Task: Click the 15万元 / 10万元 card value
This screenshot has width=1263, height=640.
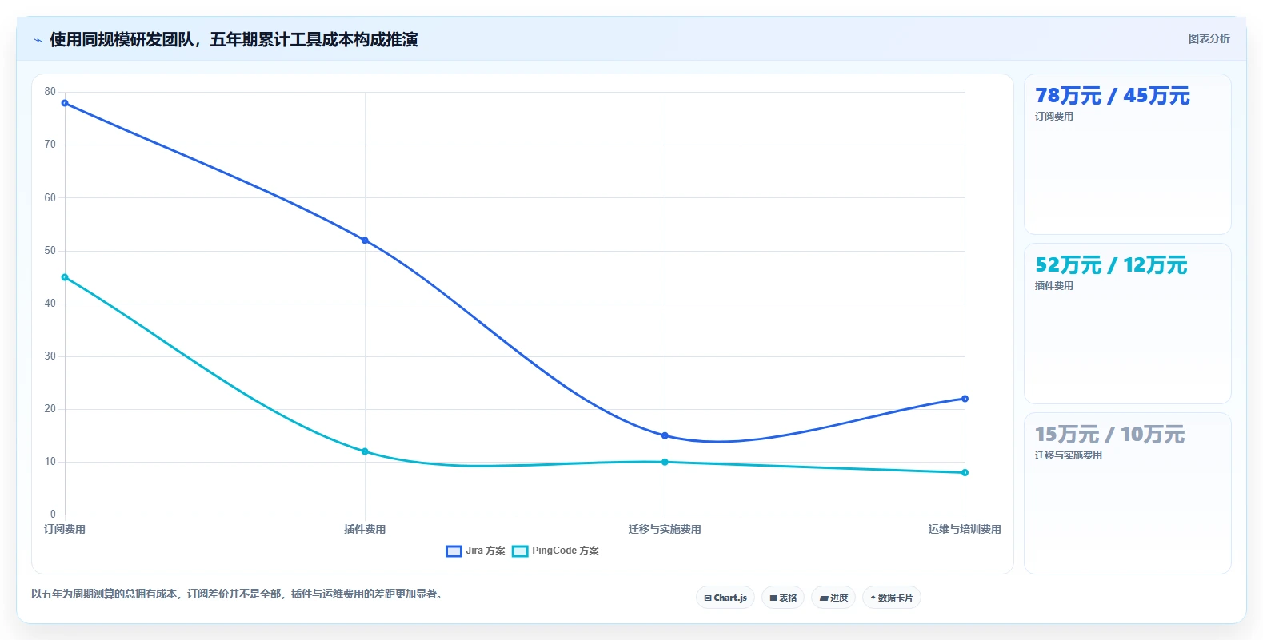Action: pos(1109,435)
